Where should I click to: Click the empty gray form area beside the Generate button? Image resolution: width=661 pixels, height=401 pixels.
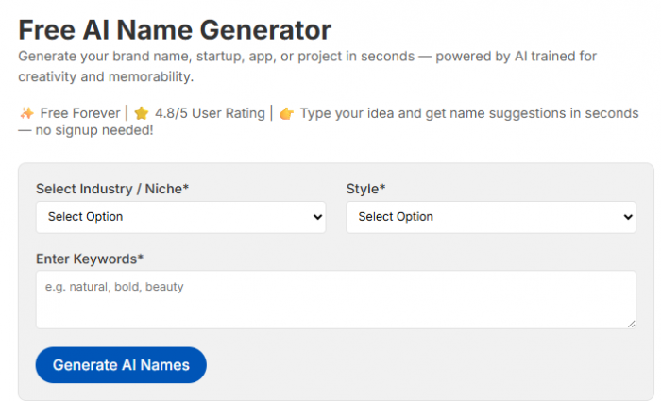point(425,365)
